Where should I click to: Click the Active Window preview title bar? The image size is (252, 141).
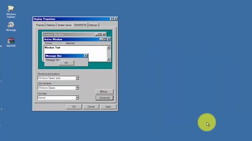tap(77, 39)
